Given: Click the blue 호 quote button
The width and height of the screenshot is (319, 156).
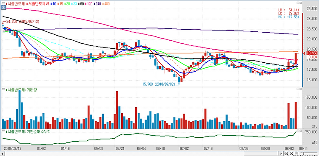Looking at the screenshot, I should coord(3,7).
